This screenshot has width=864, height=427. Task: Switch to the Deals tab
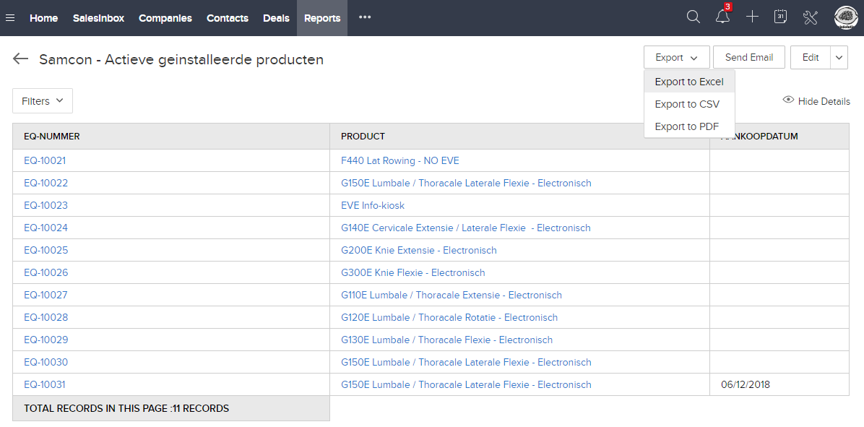click(x=276, y=18)
